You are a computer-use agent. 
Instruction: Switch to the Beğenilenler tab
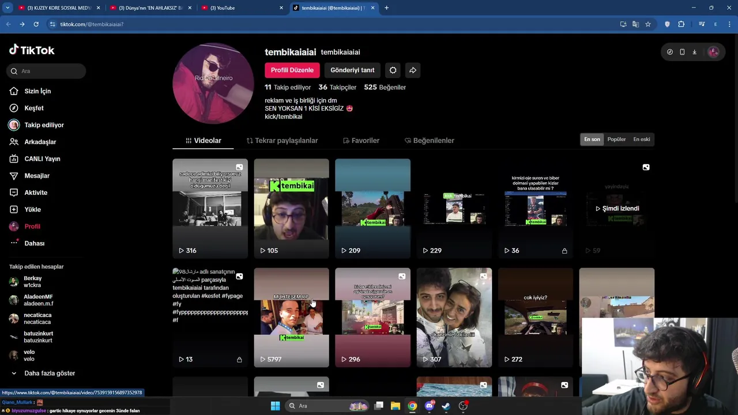[430, 141]
